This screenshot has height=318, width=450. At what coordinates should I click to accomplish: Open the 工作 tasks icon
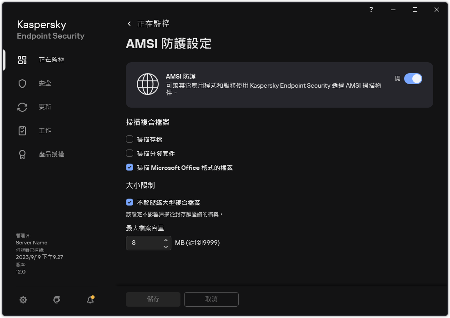pos(22,130)
